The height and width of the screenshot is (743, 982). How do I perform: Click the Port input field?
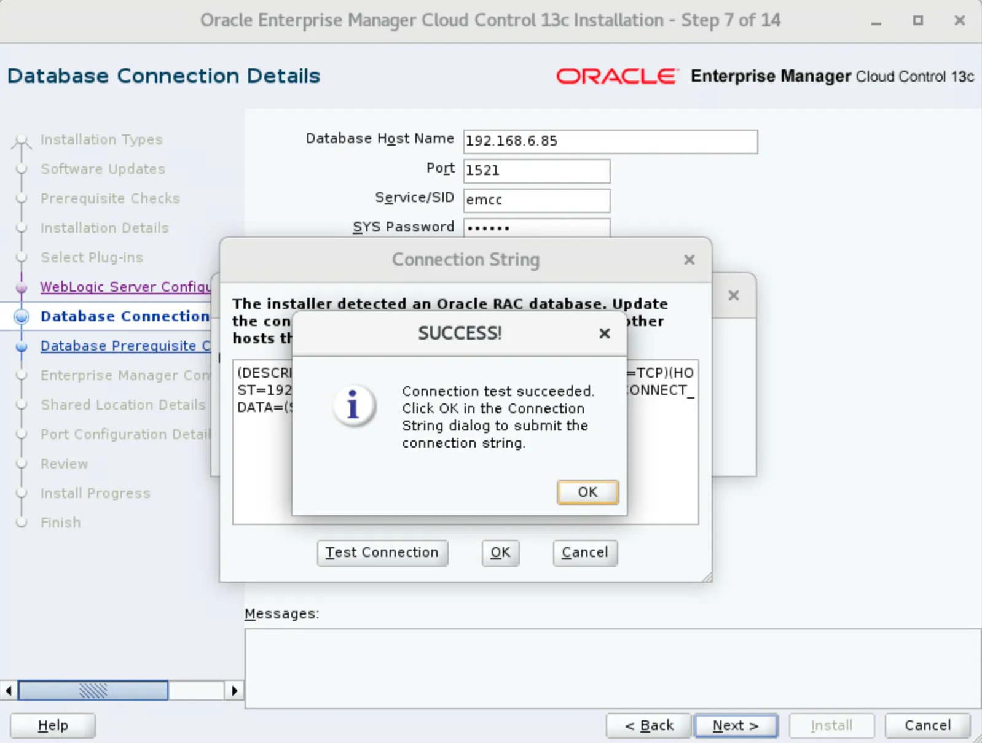(536, 171)
